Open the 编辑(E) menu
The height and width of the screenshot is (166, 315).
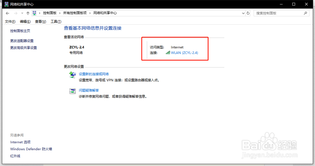[25, 21]
